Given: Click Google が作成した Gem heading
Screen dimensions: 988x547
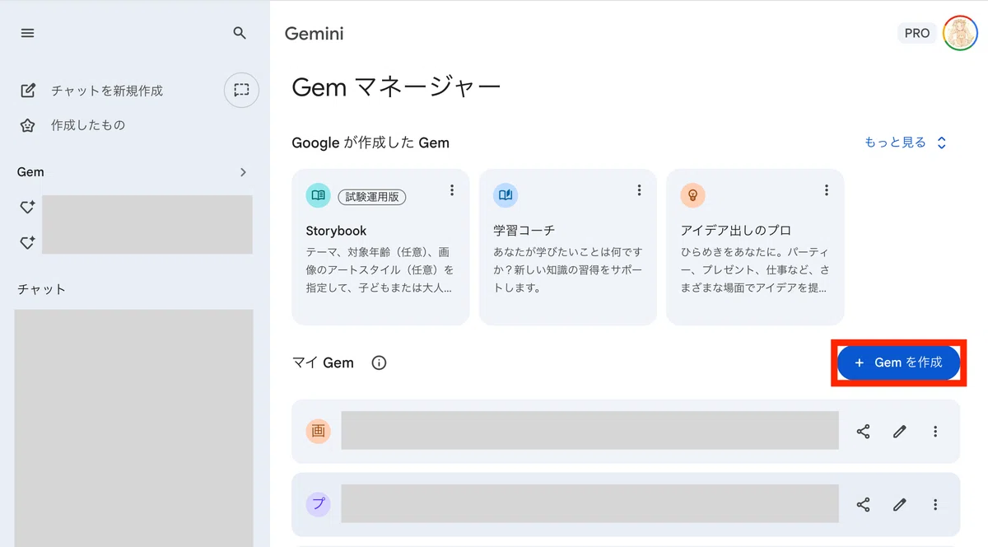Looking at the screenshot, I should [x=370, y=143].
